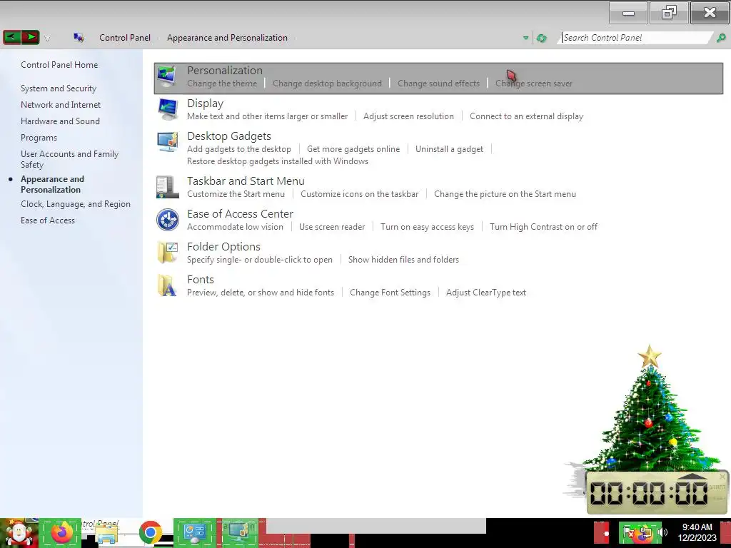Click Get more gadgets online
The image size is (731, 548).
[x=353, y=149]
